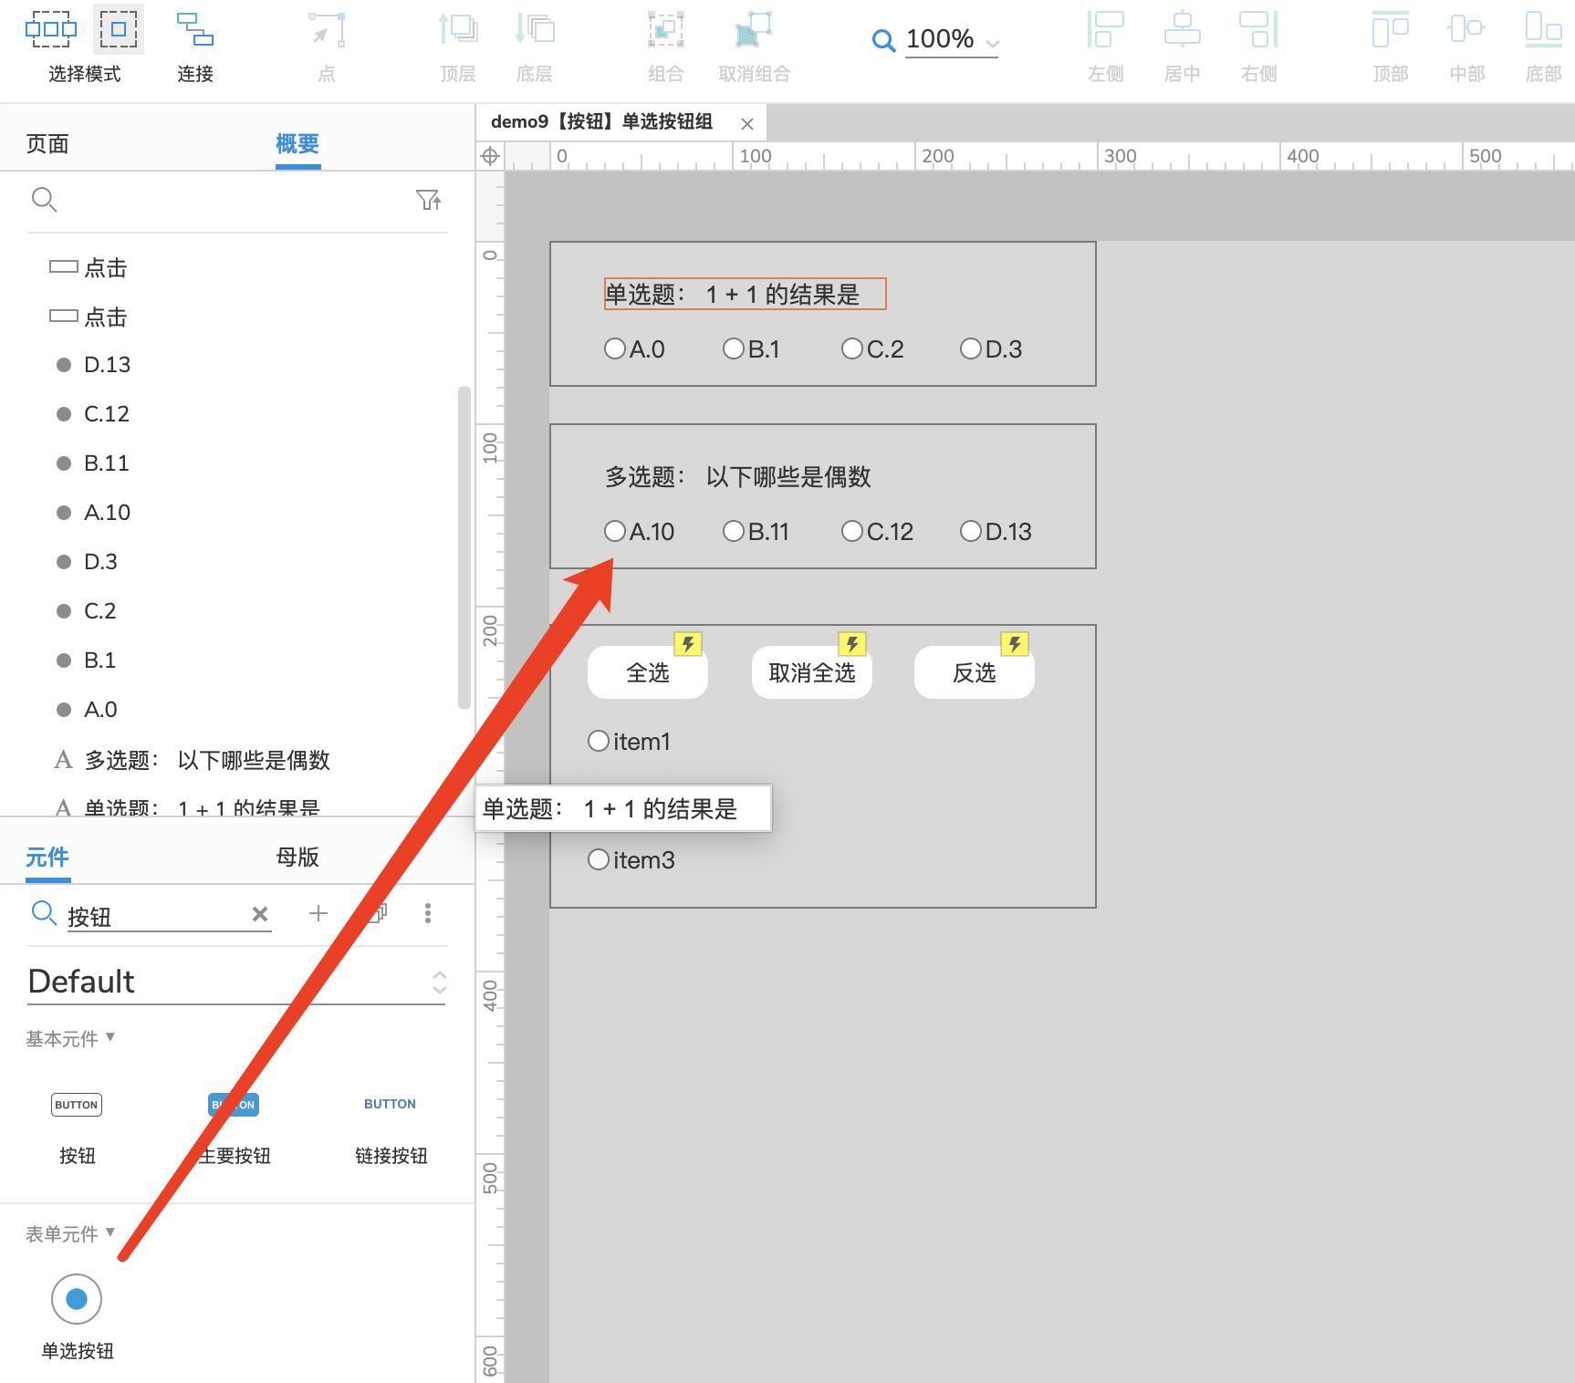Click the 点 point tool icon

(x=327, y=29)
